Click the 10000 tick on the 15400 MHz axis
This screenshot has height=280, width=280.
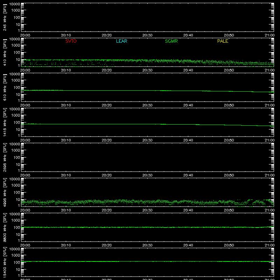pyautogui.click(x=15, y=249)
